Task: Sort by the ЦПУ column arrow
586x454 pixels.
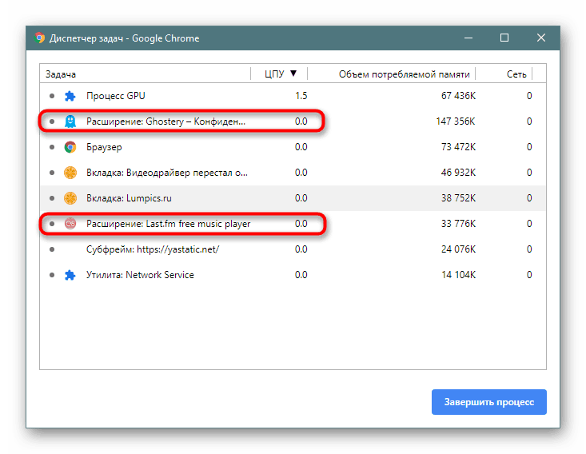Action: tap(293, 74)
